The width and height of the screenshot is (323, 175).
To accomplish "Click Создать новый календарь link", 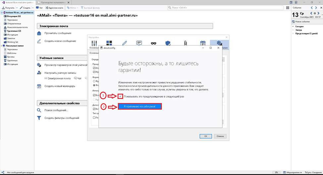I will (x=60, y=86).
